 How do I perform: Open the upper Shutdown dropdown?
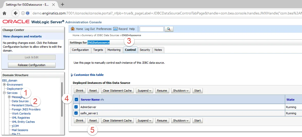[x=181, y=91]
